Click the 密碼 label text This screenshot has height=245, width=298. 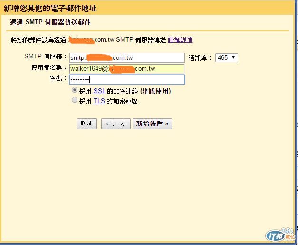click(58, 78)
